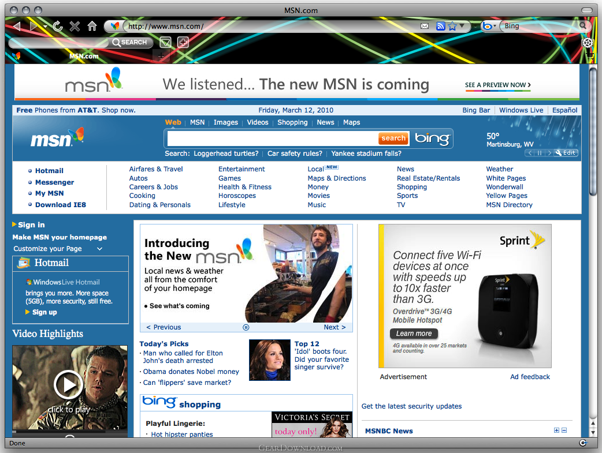
Task: Pause the feature slideshow
Action: coord(246,327)
